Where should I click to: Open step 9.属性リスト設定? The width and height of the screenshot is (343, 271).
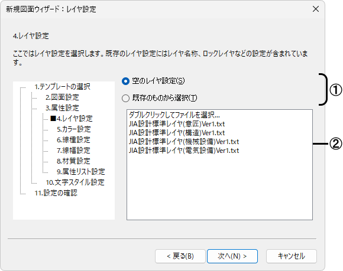pyautogui.click(x=81, y=172)
